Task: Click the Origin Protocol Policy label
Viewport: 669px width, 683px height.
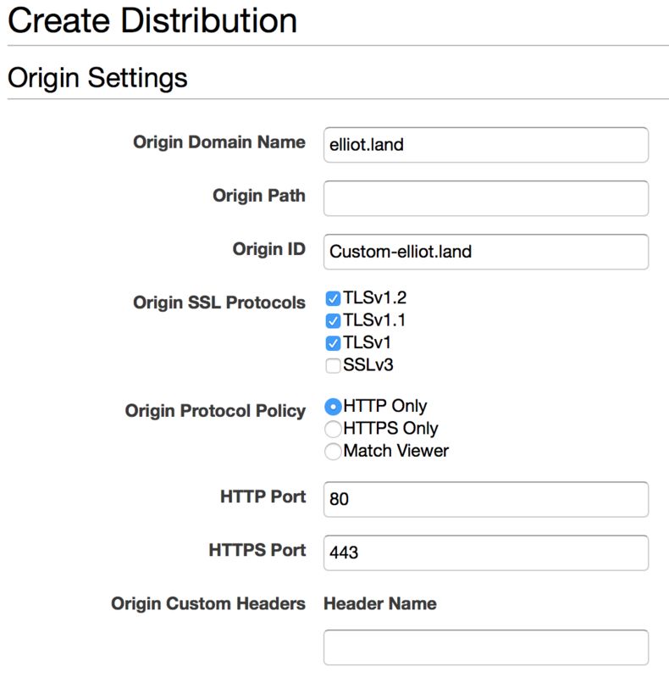Action: coord(215,411)
